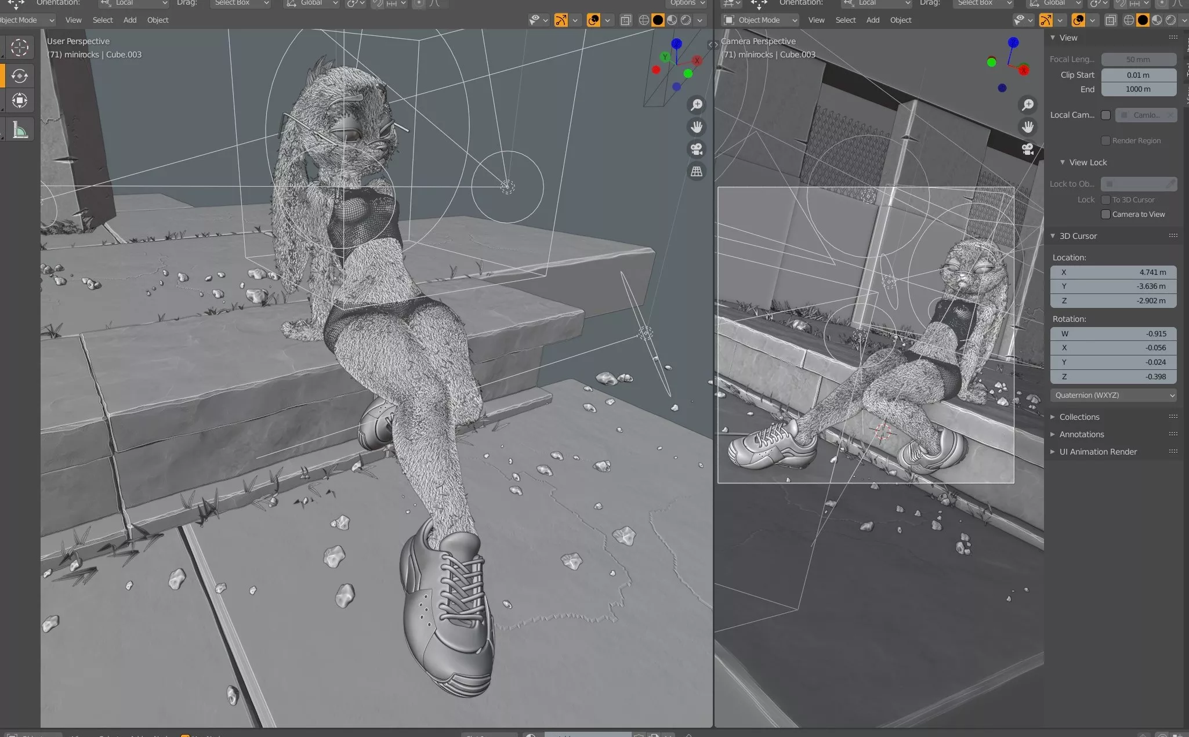Enable Lock To 3D Cursor checkbox
The image size is (1189, 737).
[1105, 200]
